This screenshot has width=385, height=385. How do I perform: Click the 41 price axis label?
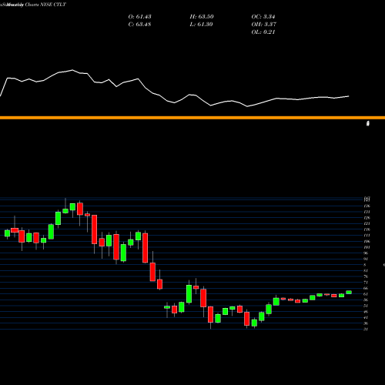coord(366,317)
